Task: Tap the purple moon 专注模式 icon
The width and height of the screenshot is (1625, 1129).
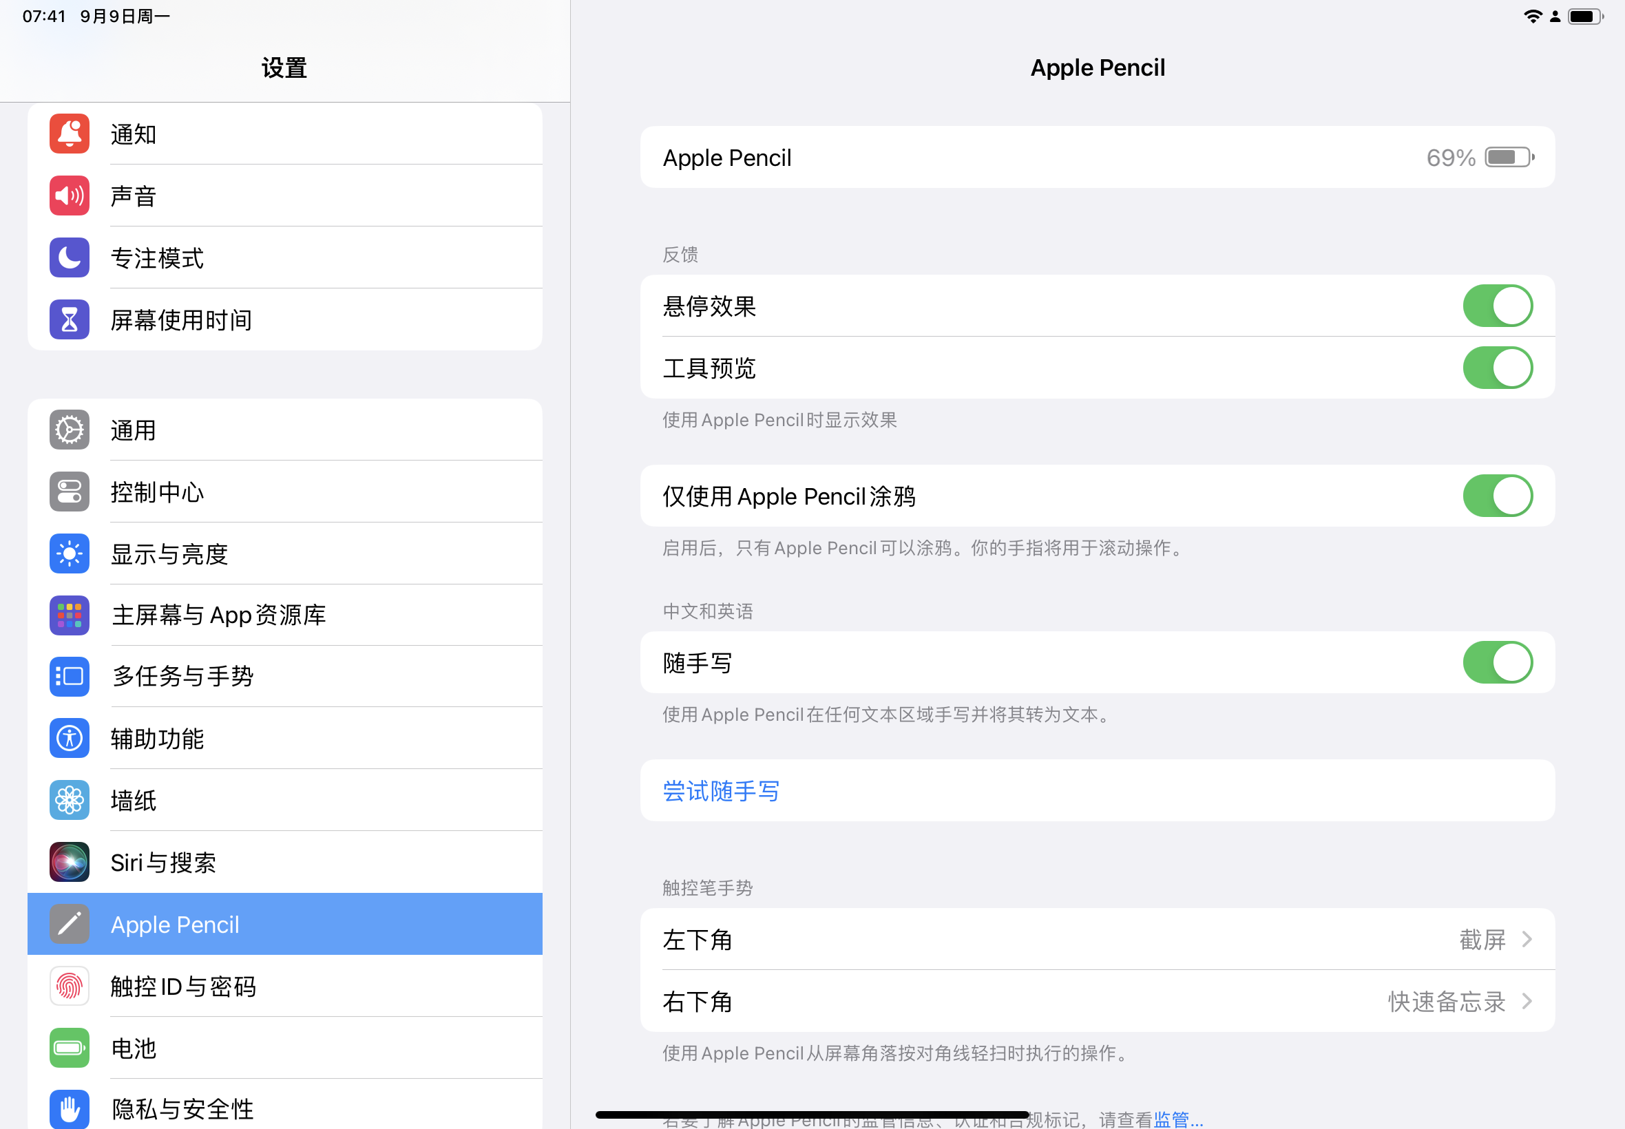Action: coord(70,257)
